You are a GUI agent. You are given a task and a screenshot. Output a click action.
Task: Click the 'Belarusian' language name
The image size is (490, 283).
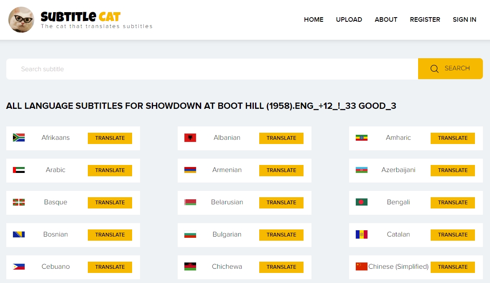(227, 202)
